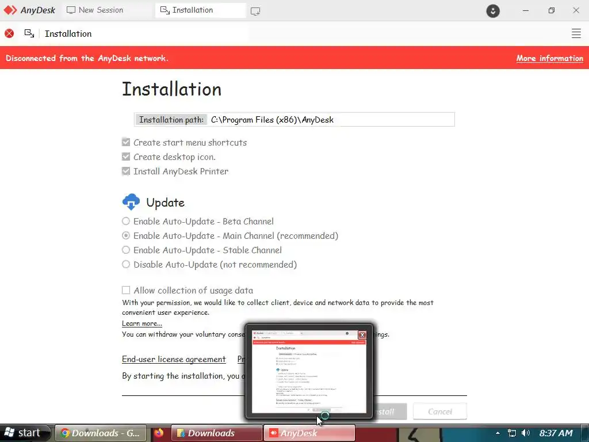Show hidden tray icons arrow
Image resolution: width=589 pixels, height=442 pixels.
pos(498,433)
